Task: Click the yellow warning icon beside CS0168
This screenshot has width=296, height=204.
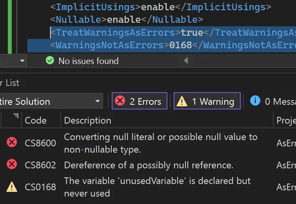Action: point(12,187)
